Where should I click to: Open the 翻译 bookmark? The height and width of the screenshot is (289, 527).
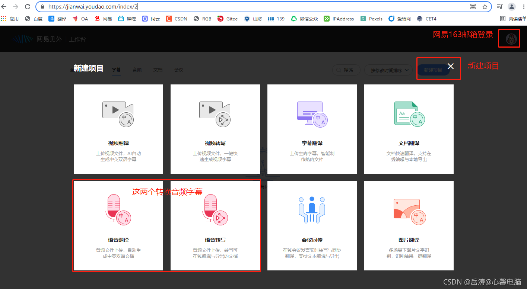point(57,19)
